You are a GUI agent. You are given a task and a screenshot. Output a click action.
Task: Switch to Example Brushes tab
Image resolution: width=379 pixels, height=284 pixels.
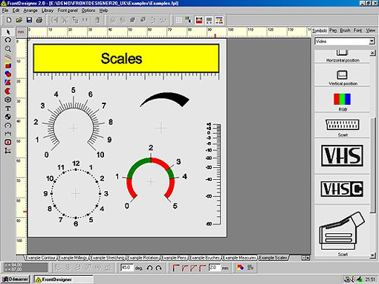click(x=204, y=258)
